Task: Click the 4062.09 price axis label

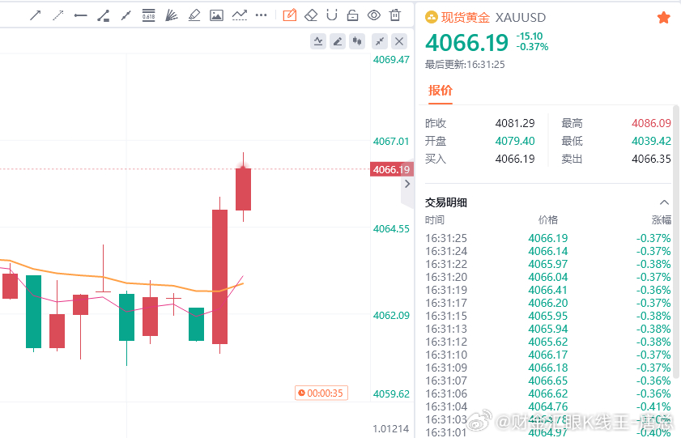Action: pyautogui.click(x=391, y=316)
